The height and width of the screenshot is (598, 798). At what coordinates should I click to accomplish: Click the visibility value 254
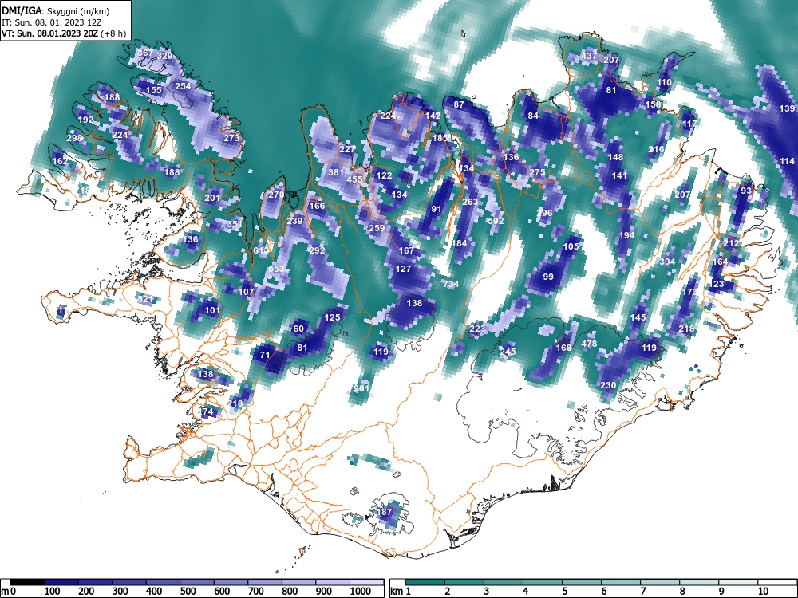point(183,86)
